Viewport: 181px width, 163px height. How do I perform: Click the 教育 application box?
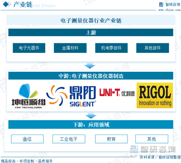point(111,139)
